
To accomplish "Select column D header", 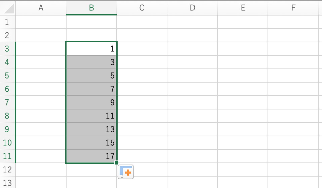I will [x=192, y=8].
